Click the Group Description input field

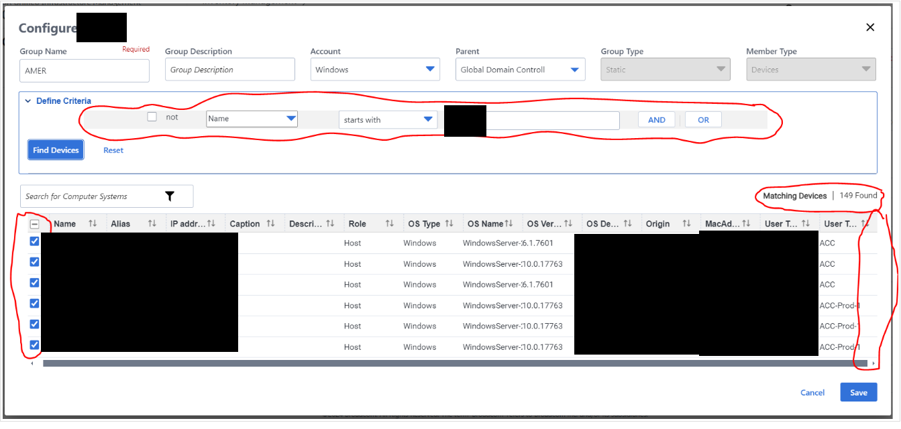pyautogui.click(x=229, y=70)
